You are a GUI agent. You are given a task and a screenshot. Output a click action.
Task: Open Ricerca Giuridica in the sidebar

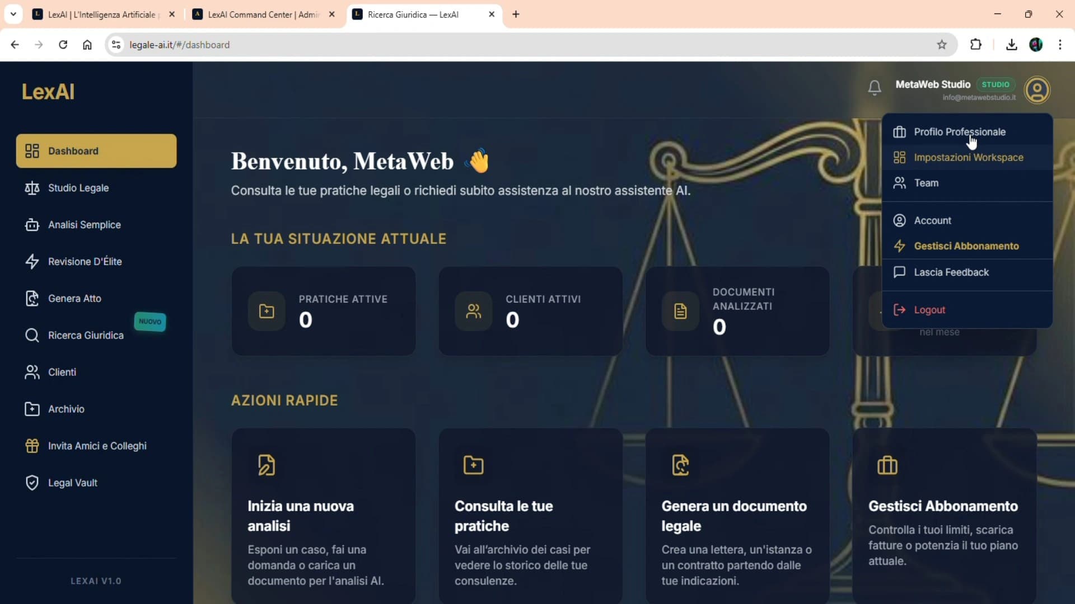[x=85, y=336]
